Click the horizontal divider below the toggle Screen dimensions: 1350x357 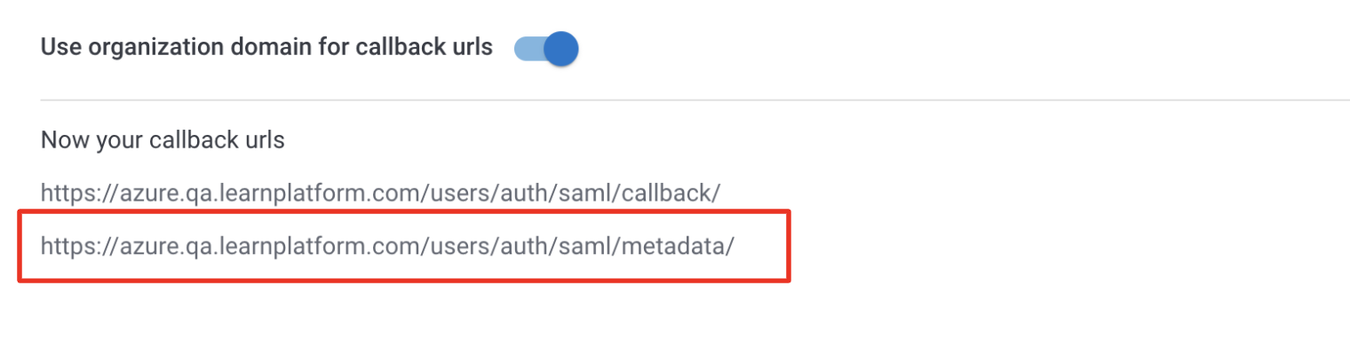(x=695, y=100)
